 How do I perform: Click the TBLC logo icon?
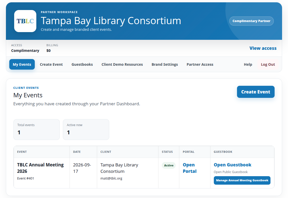(x=25, y=21)
